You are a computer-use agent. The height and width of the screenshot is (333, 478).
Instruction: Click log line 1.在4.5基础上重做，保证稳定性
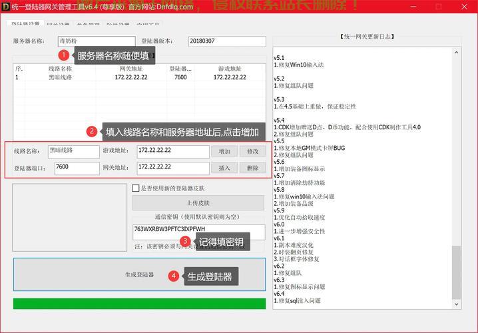(x=315, y=107)
